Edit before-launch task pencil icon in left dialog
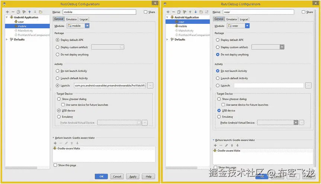 [66, 143]
